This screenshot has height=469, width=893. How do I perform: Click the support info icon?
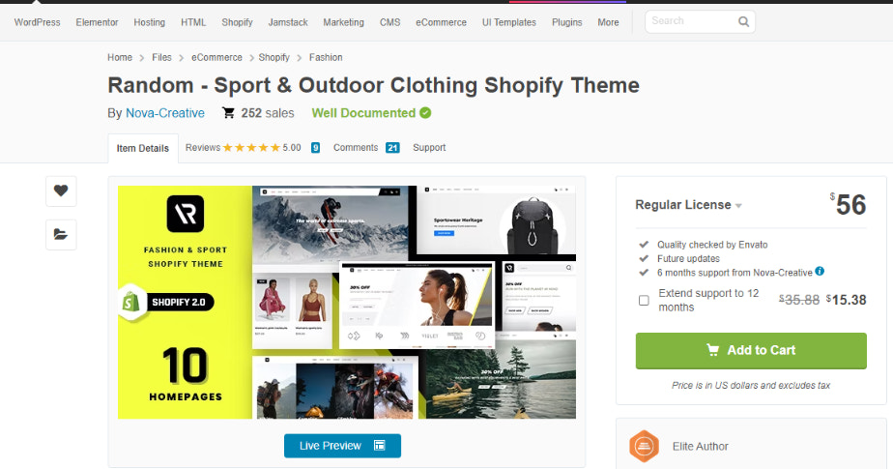coord(820,272)
